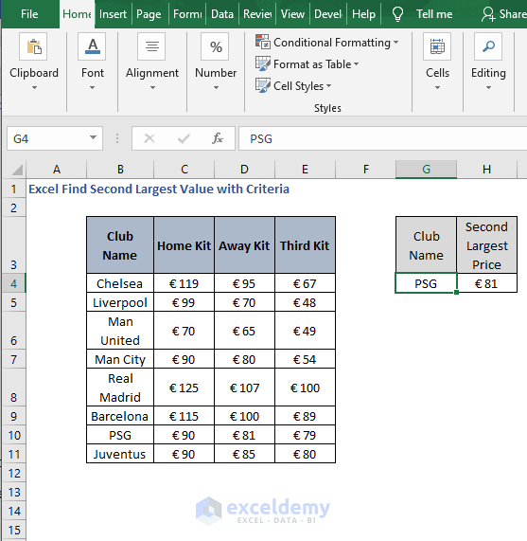
Task: Open the File tab
Action: pyautogui.click(x=29, y=14)
